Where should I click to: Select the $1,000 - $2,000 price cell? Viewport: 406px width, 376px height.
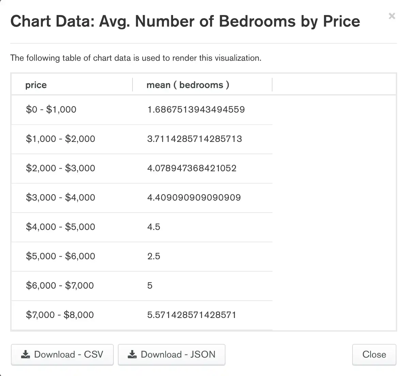coord(61,139)
